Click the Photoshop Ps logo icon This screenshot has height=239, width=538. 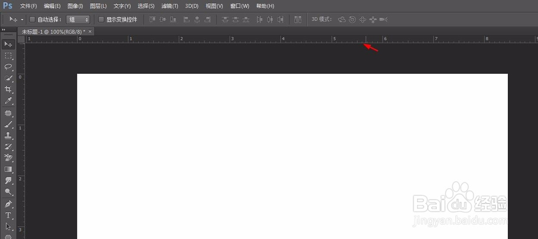click(x=8, y=5)
